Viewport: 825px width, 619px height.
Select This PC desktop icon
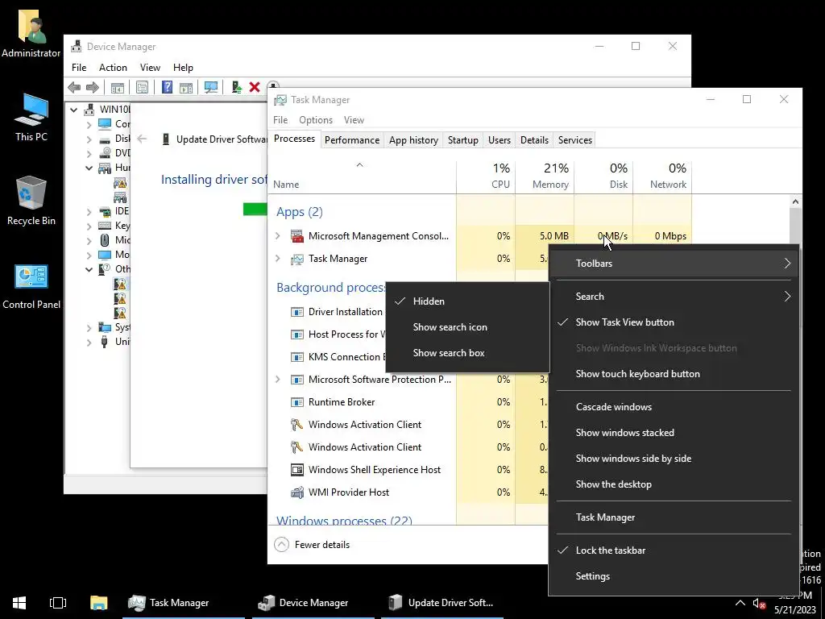31,118
